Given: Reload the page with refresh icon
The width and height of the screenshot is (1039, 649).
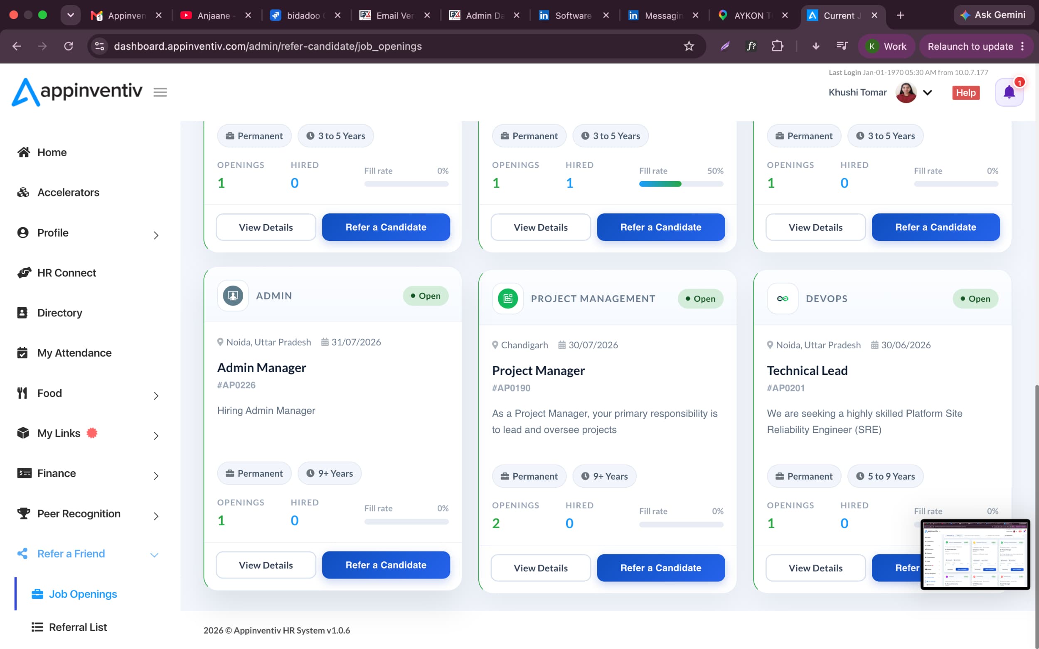Looking at the screenshot, I should click(68, 46).
